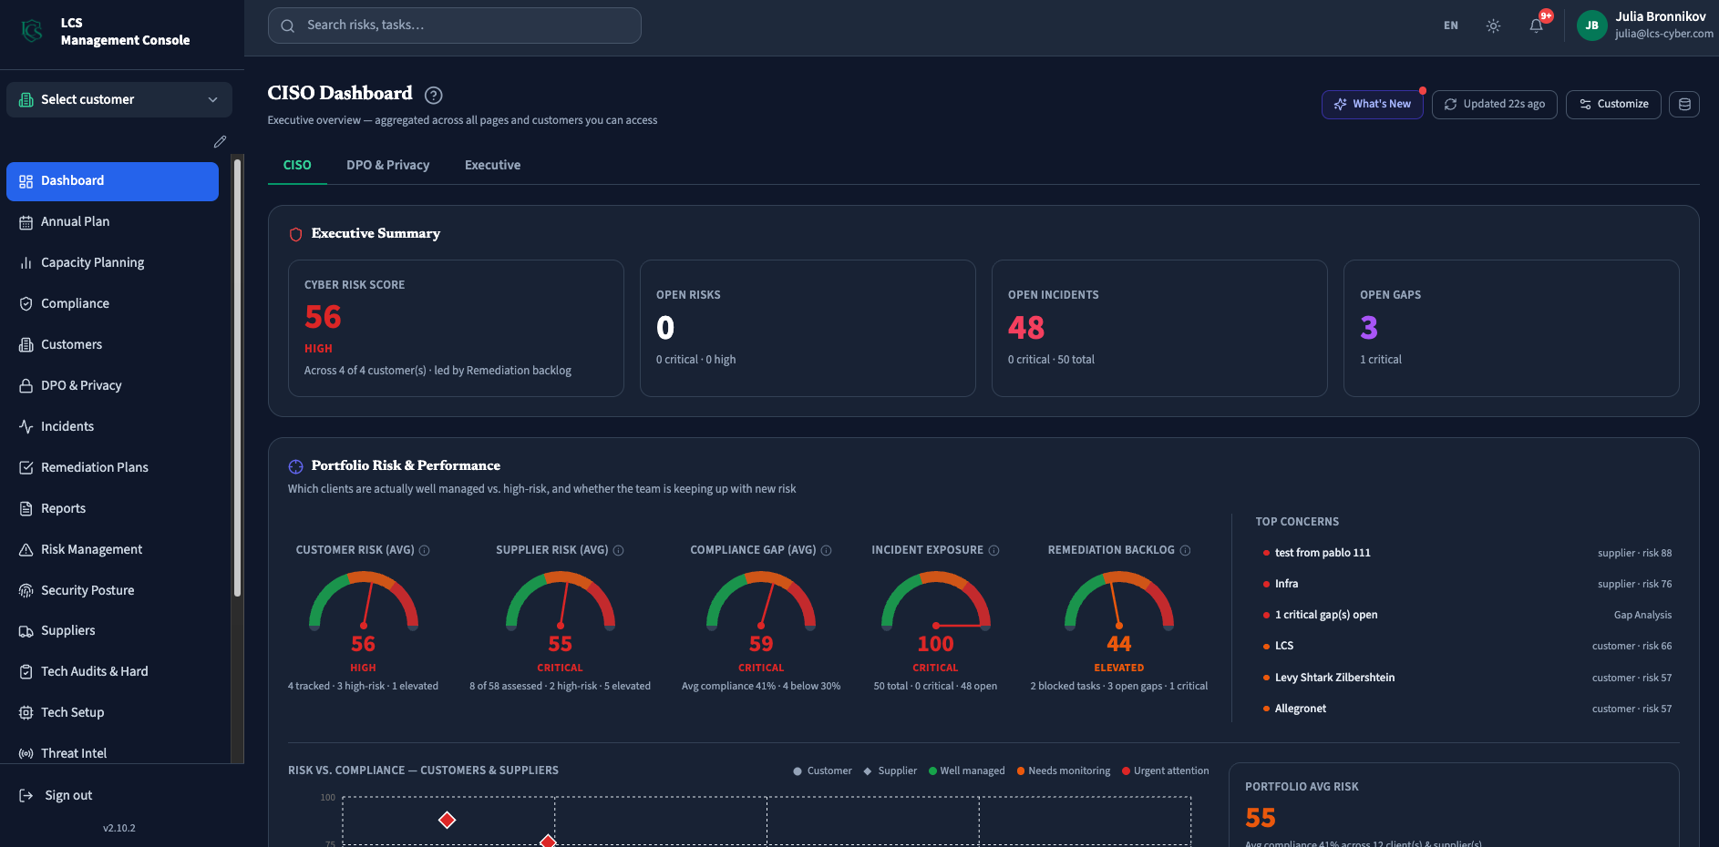Viewport: 1719px width, 847px height.
Task: Open Risk Management in sidebar
Action: [x=112, y=549]
